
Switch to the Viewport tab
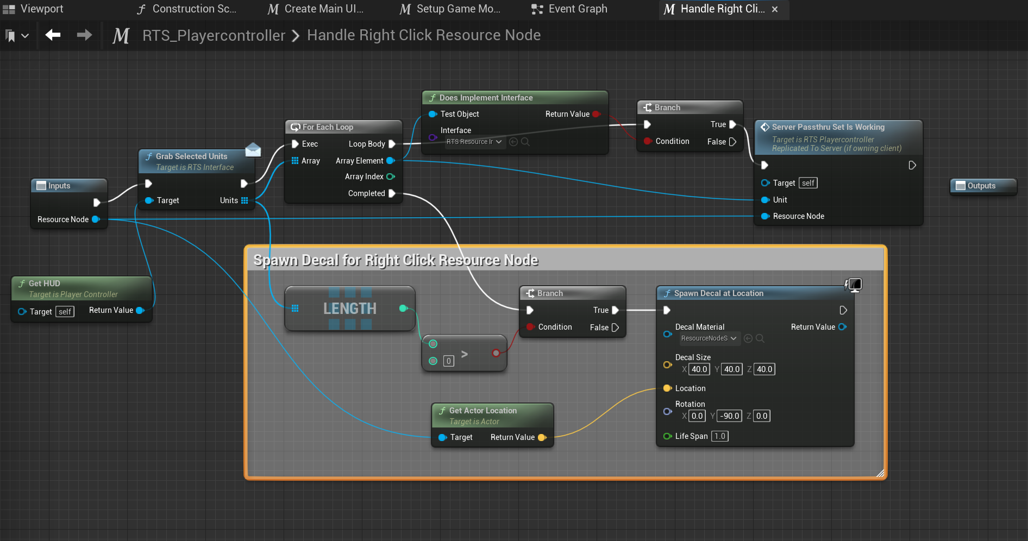pos(33,9)
